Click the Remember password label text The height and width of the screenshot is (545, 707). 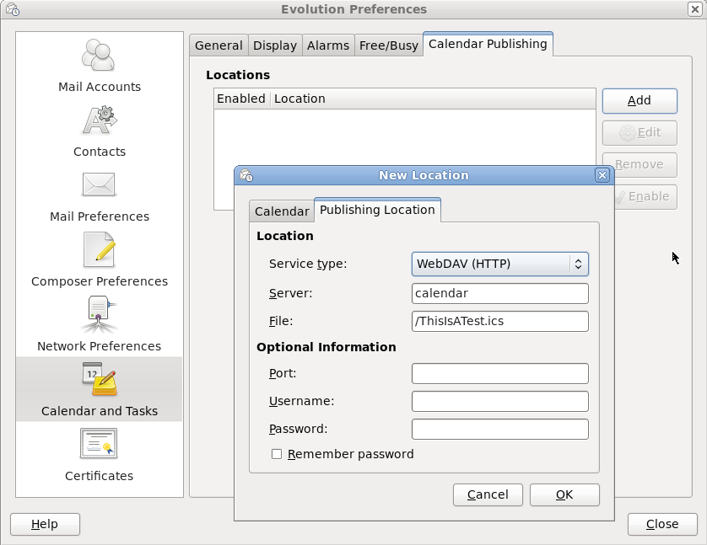[x=351, y=454]
